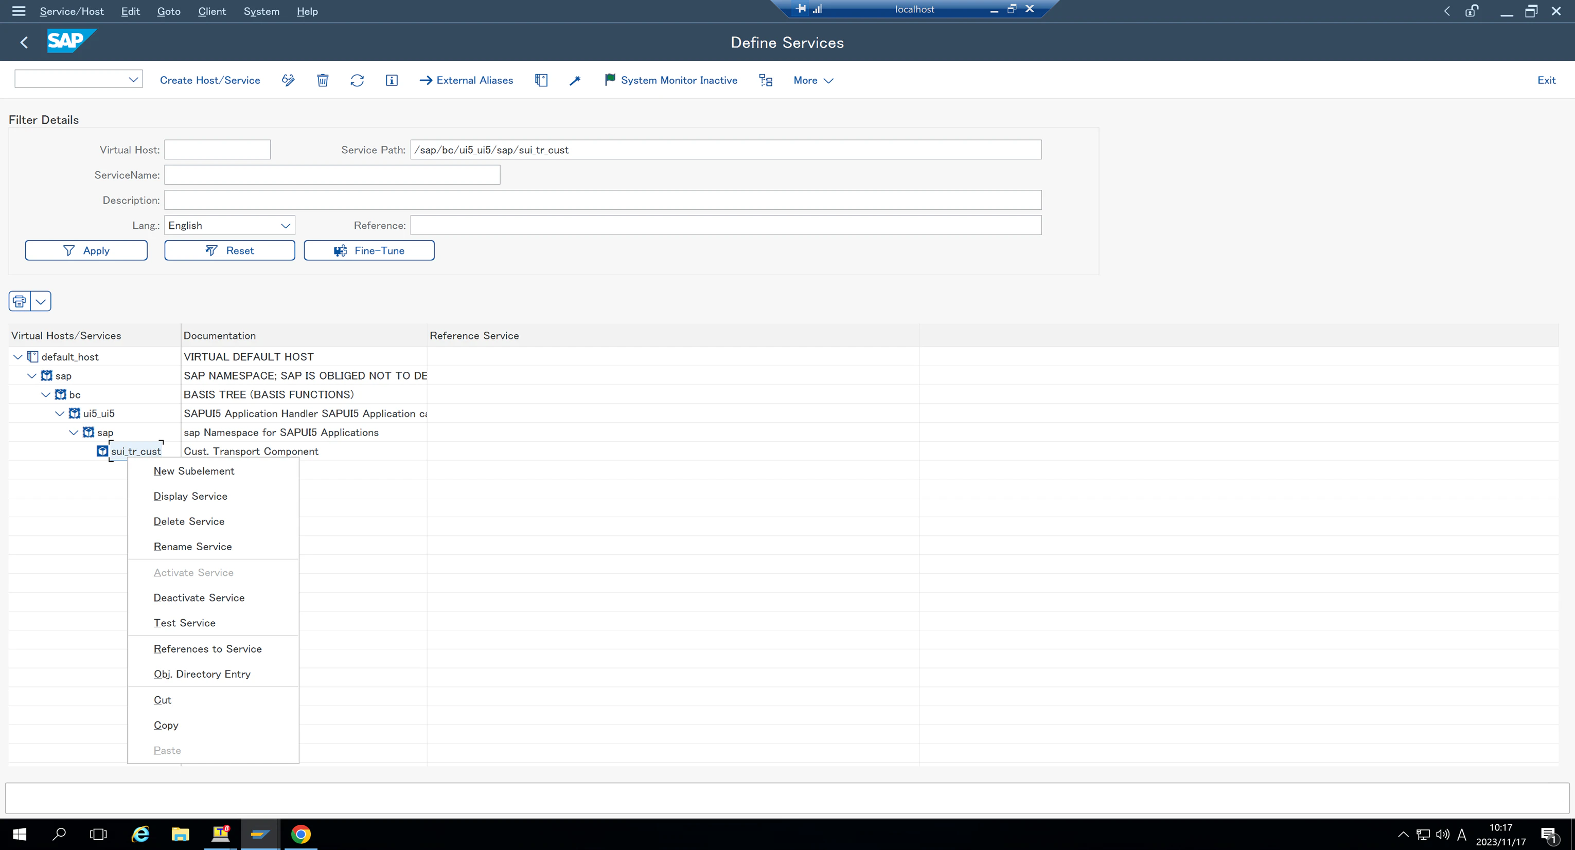Viewport: 1575px width, 850px height.
Task: Click the virtual host book icon in toolbar
Action: pyautogui.click(x=541, y=80)
